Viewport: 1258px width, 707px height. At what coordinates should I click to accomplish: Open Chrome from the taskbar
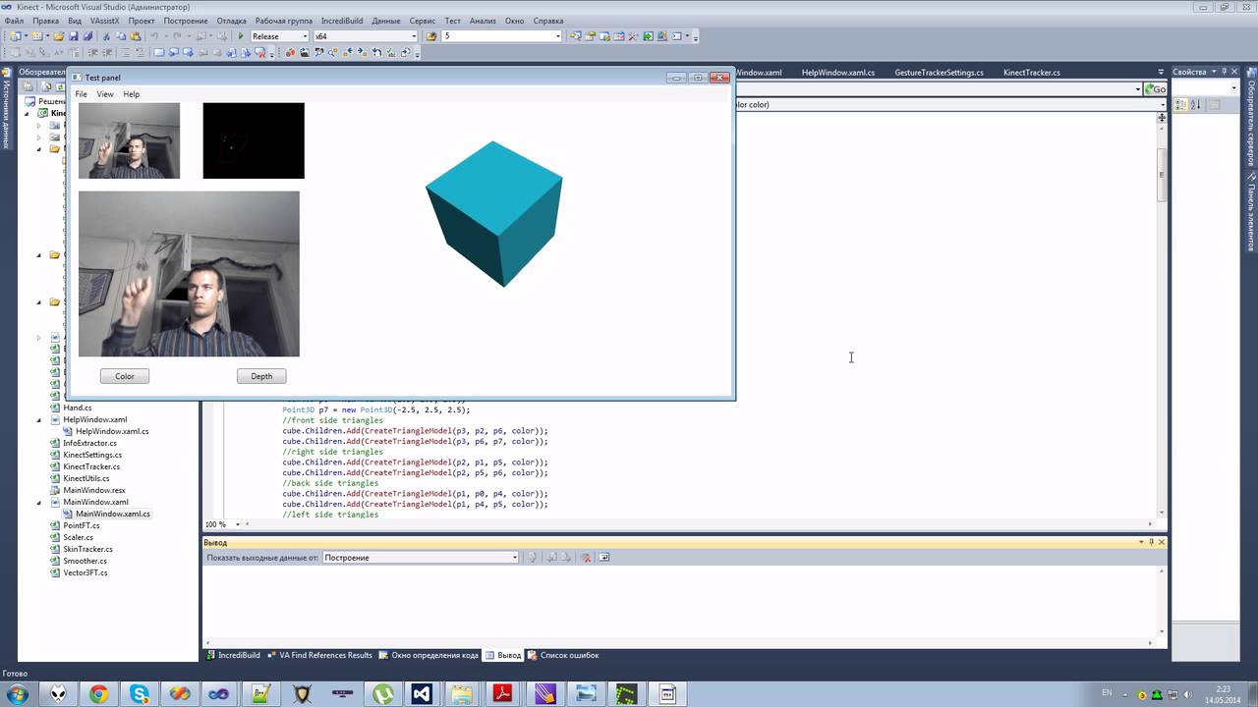(x=99, y=694)
